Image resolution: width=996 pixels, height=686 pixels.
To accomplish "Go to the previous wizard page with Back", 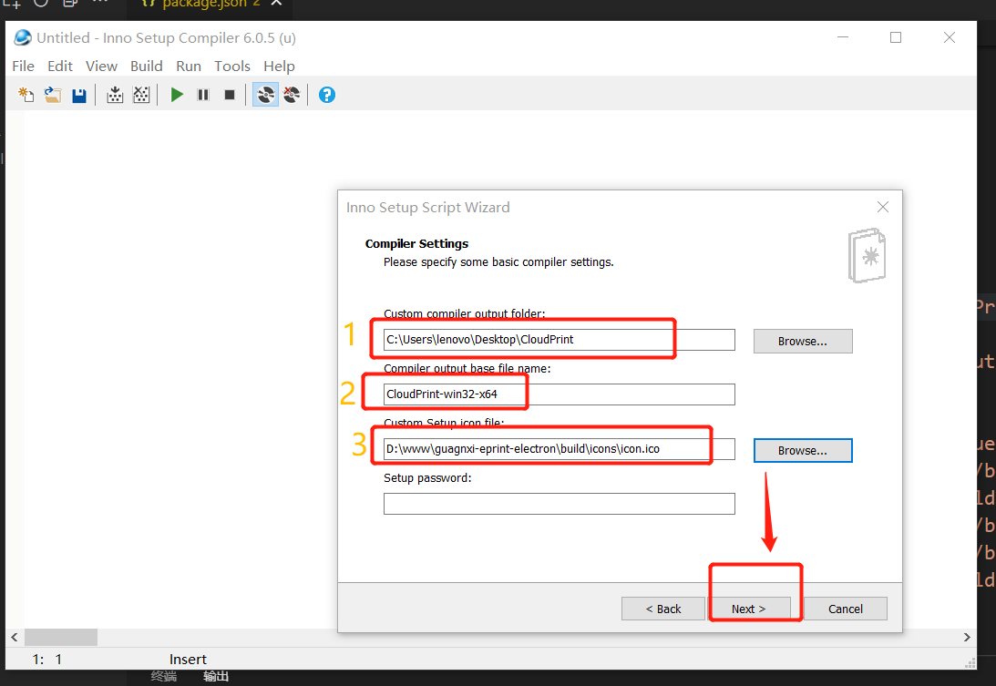I will 663,609.
